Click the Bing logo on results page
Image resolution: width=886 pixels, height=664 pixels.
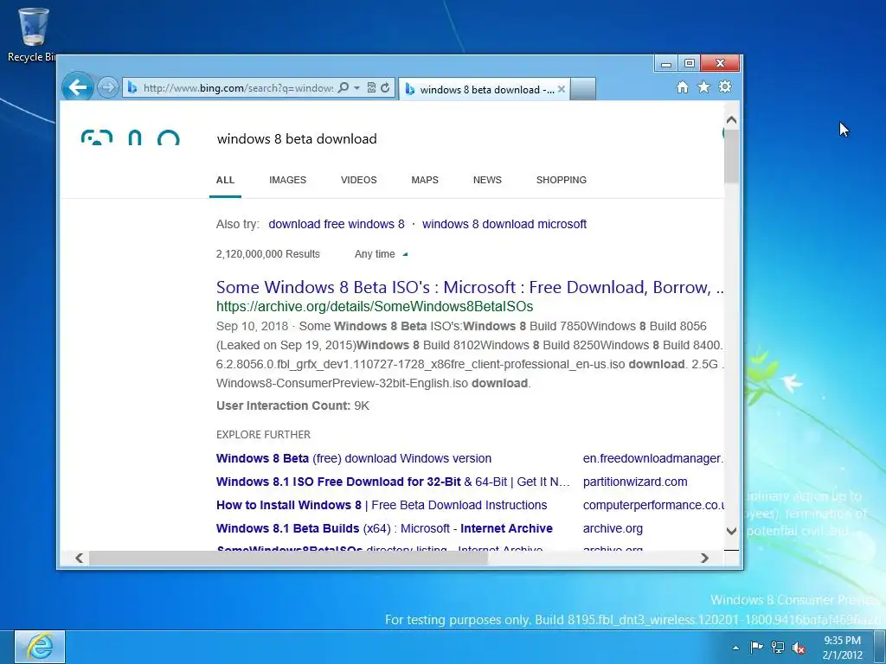click(x=131, y=137)
